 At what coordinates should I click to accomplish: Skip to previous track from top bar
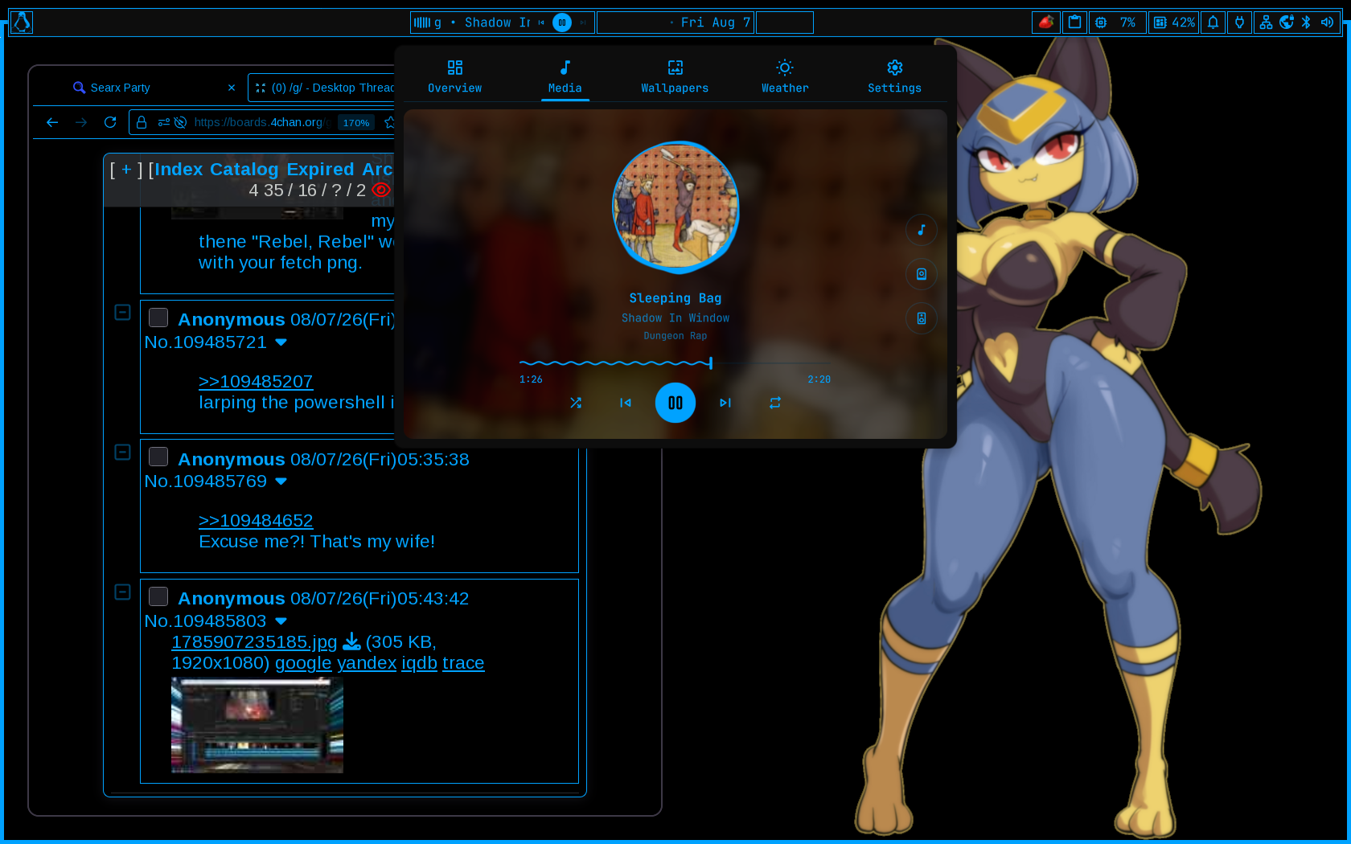pyautogui.click(x=541, y=23)
